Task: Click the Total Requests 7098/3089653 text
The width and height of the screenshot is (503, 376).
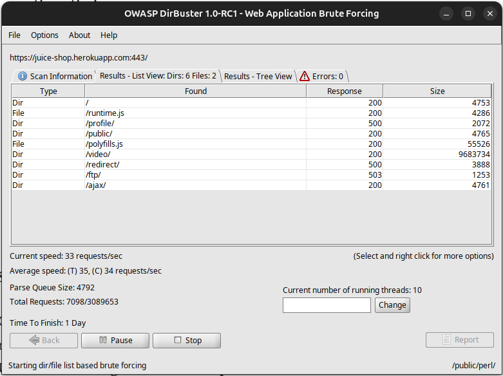Action: point(64,301)
